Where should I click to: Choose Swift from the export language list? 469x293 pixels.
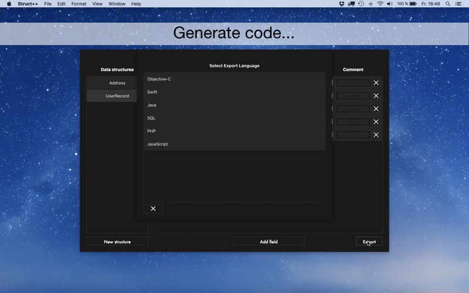pyautogui.click(x=234, y=92)
